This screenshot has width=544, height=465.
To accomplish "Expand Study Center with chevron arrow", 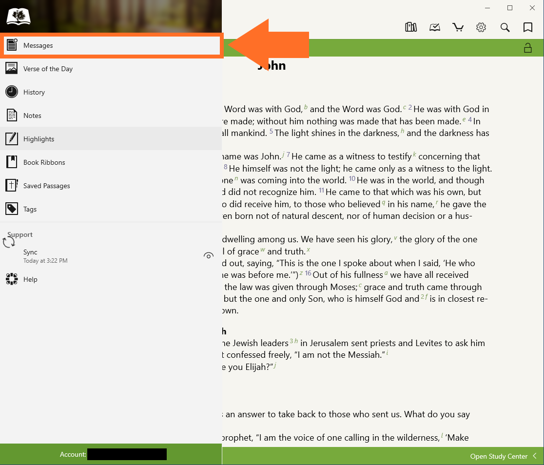I will point(535,456).
